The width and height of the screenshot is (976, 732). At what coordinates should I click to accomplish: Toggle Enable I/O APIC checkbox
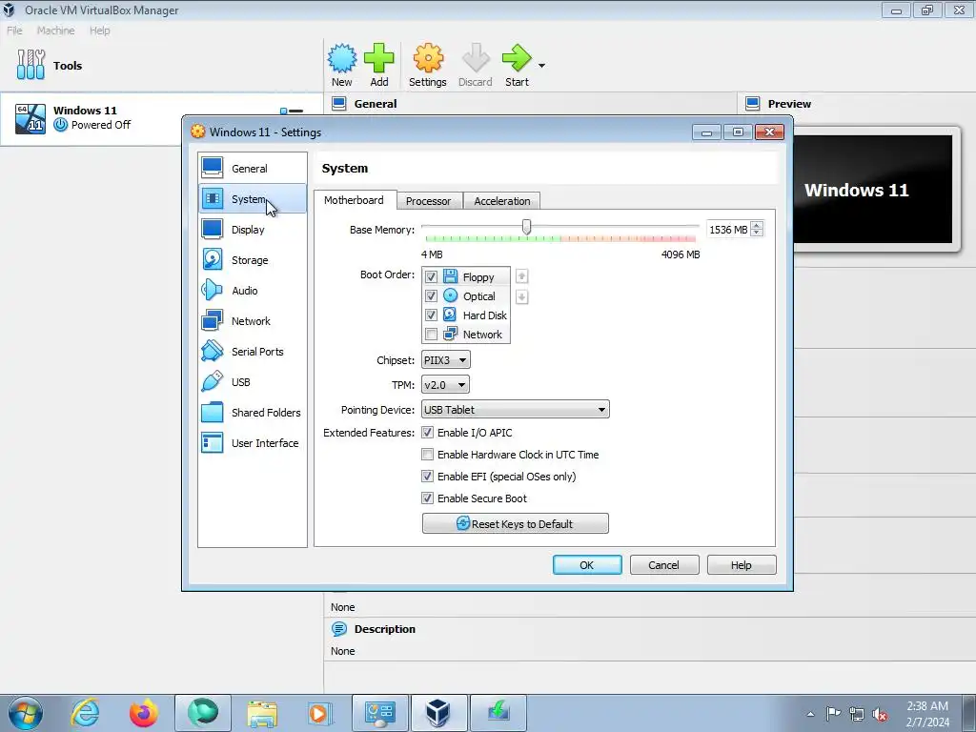pos(428,432)
